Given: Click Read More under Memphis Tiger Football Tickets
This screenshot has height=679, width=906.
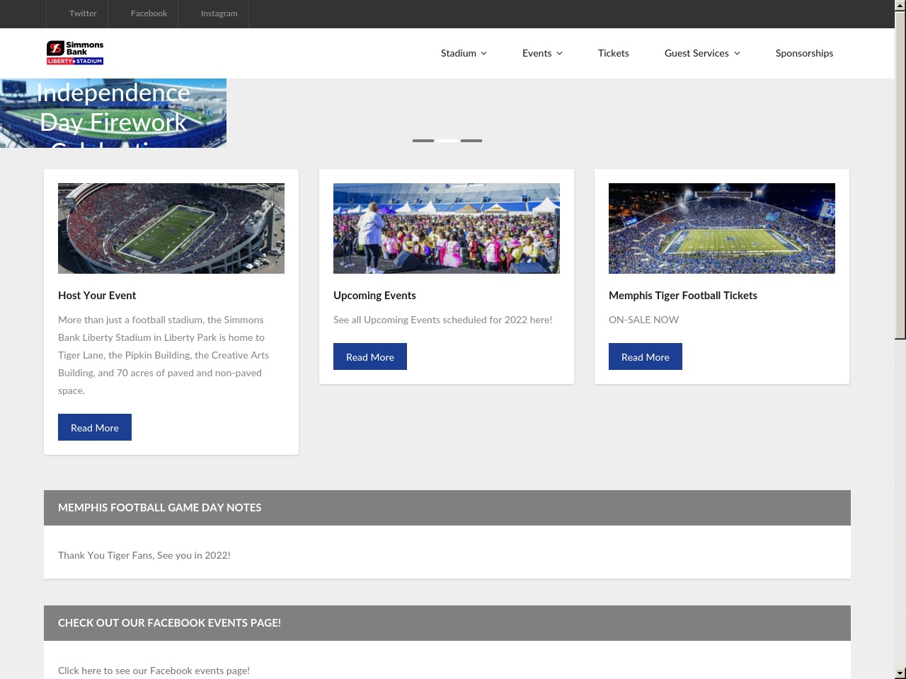Looking at the screenshot, I should pyautogui.click(x=646, y=356).
